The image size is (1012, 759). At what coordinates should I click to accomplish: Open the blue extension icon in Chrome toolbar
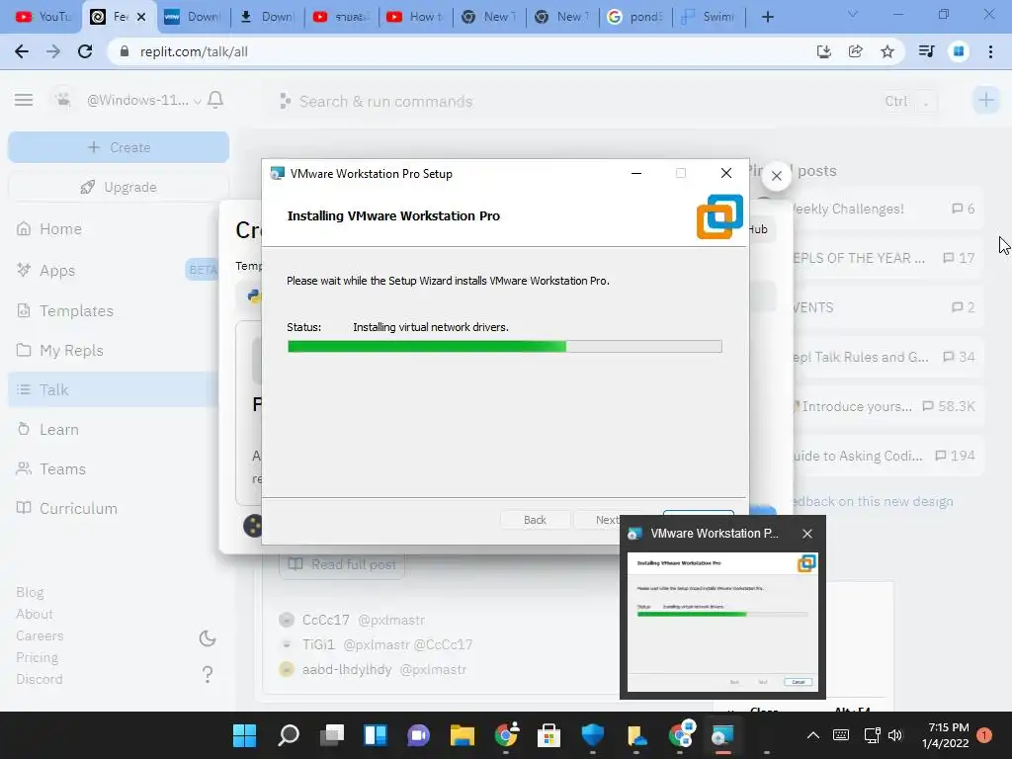point(959,51)
